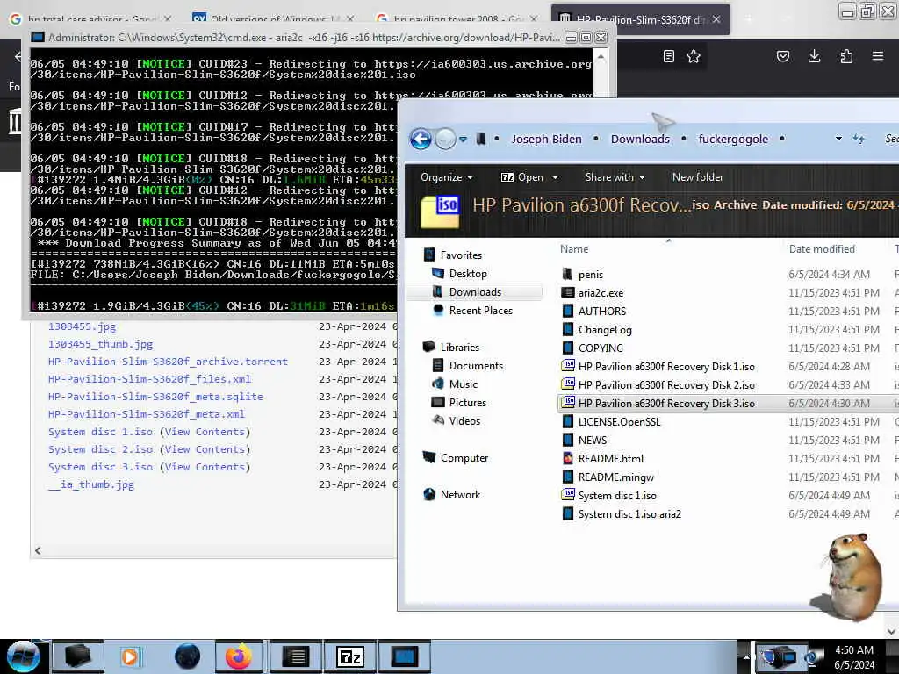Select the README.html file icon
This screenshot has width=899, height=674.
coord(568,458)
